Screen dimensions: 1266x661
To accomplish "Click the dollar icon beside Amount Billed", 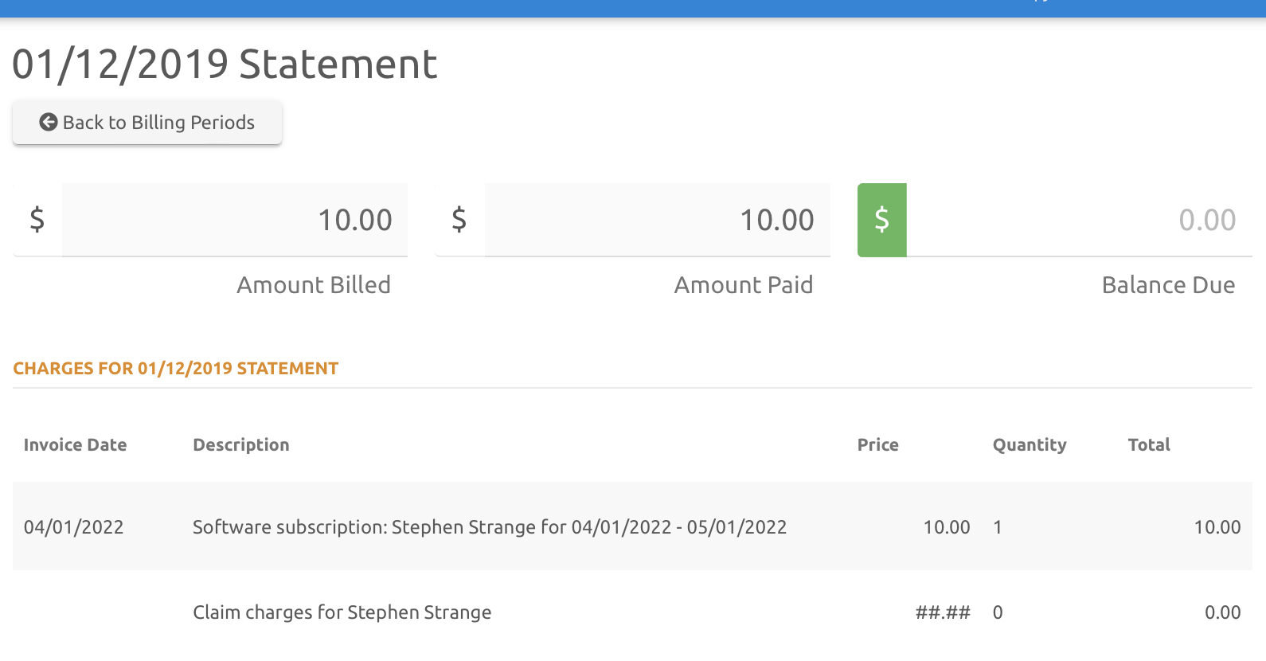I will click(x=37, y=219).
